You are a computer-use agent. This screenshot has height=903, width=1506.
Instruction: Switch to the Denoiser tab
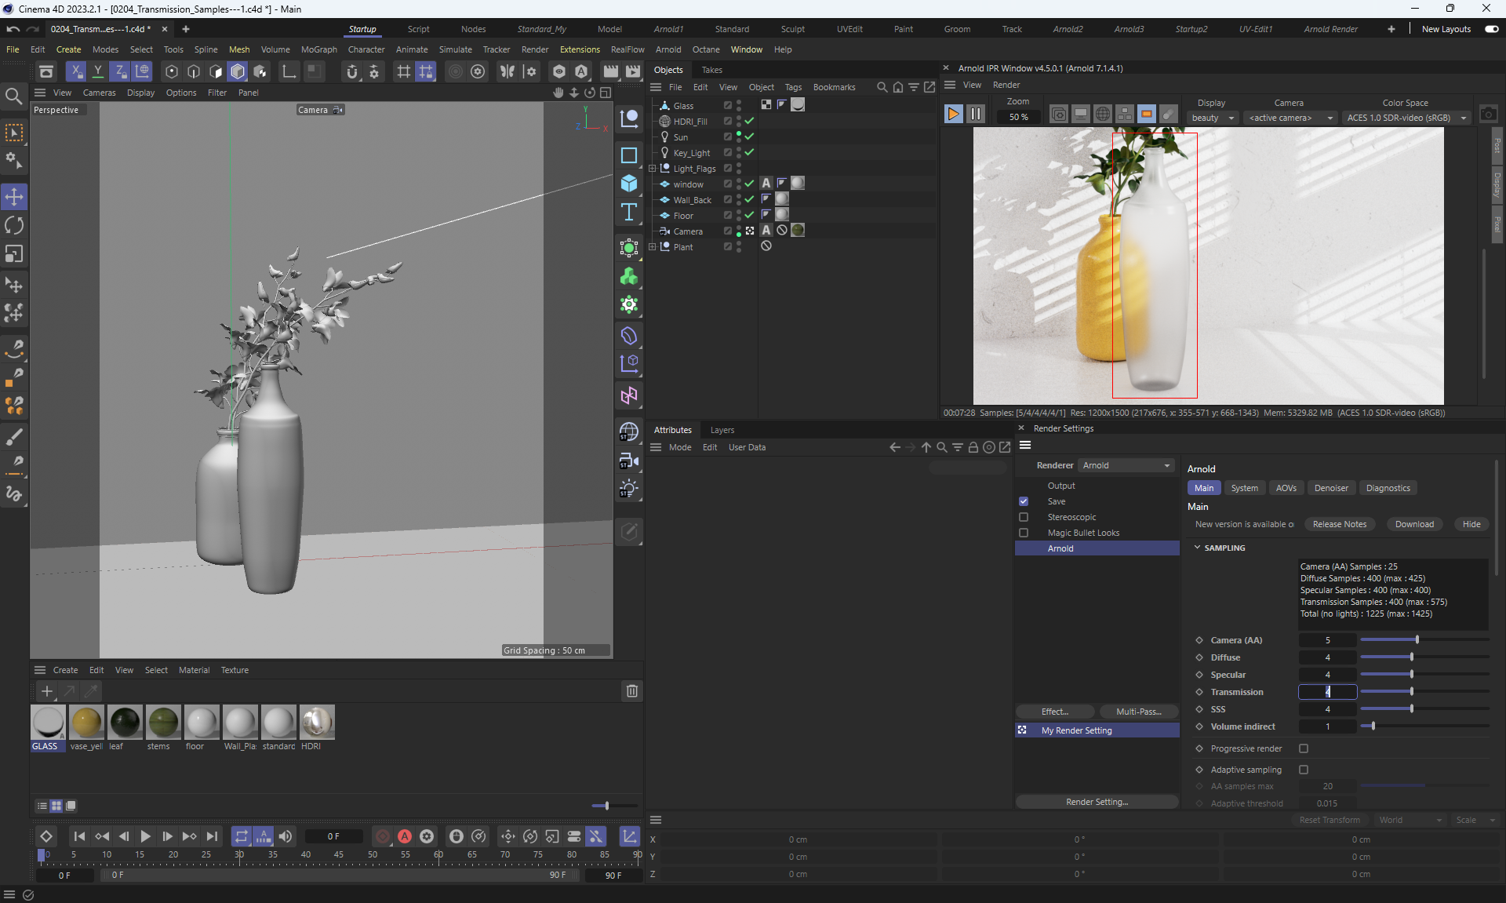1331,488
